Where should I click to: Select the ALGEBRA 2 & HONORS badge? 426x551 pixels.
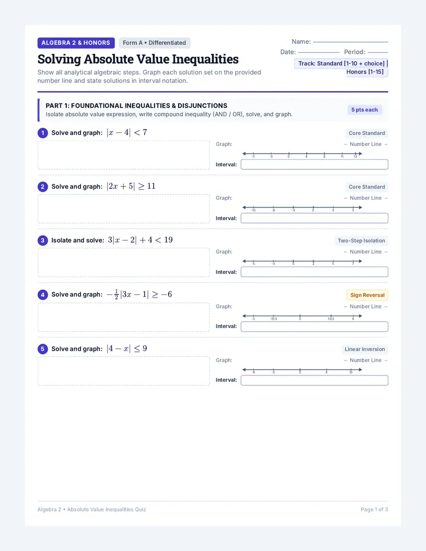76,43
